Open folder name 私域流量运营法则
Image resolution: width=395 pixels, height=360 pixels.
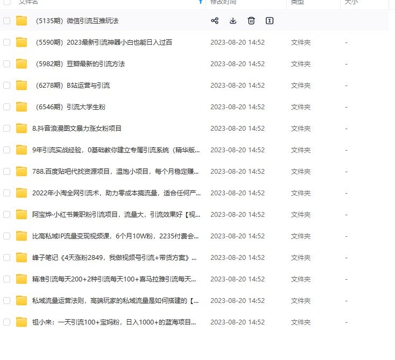point(115,301)
